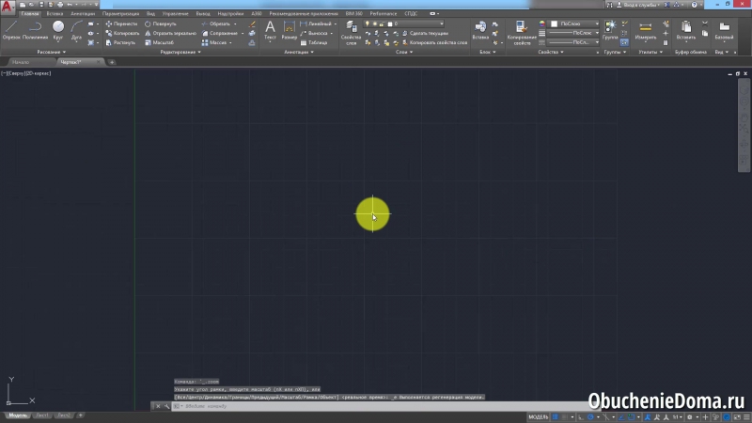Open the Параметризация ribbon tab
752x423 pixels.
120,14
